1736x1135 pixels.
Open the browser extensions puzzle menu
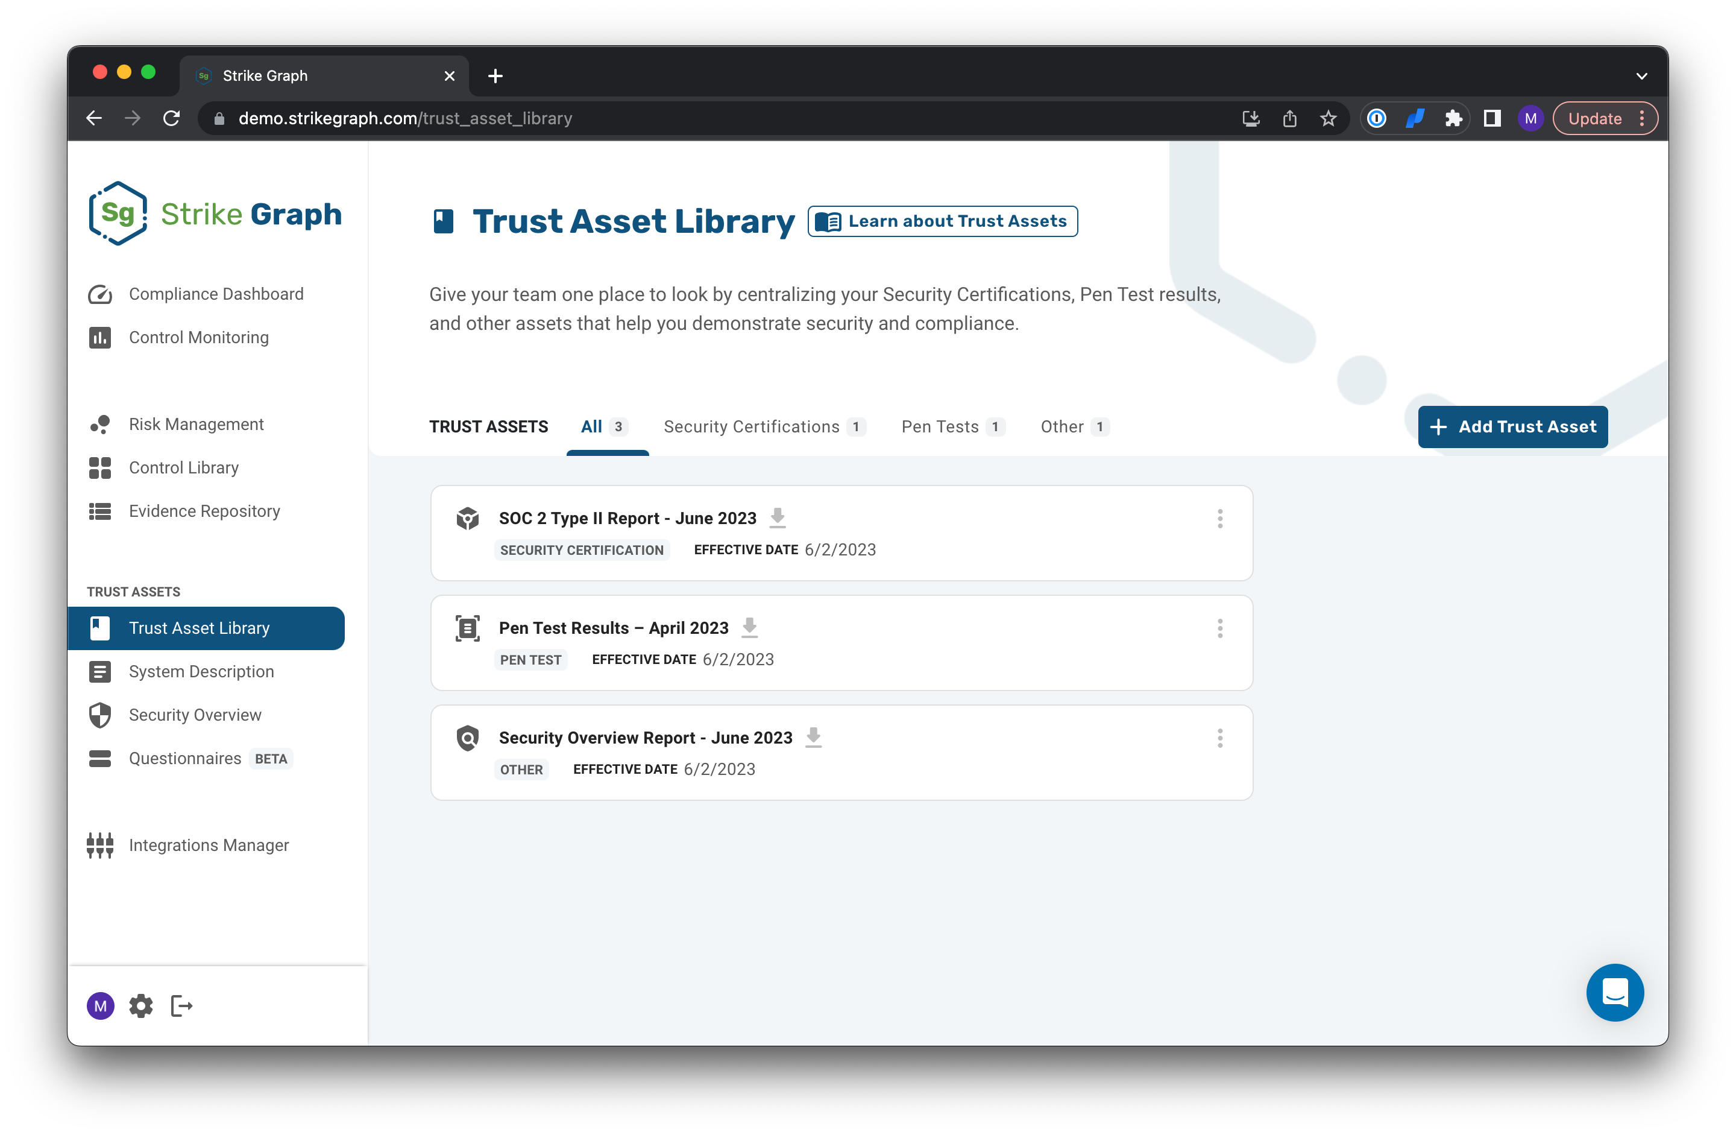click(x=1454, y=118)
